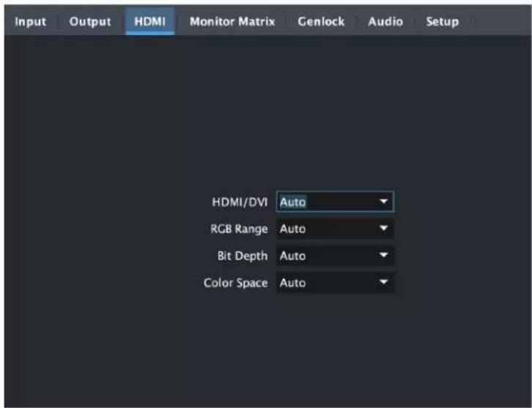Viewport: 532px width, 408px height.
Task: Select the HDMI tab
Action: tap(150, 22)
